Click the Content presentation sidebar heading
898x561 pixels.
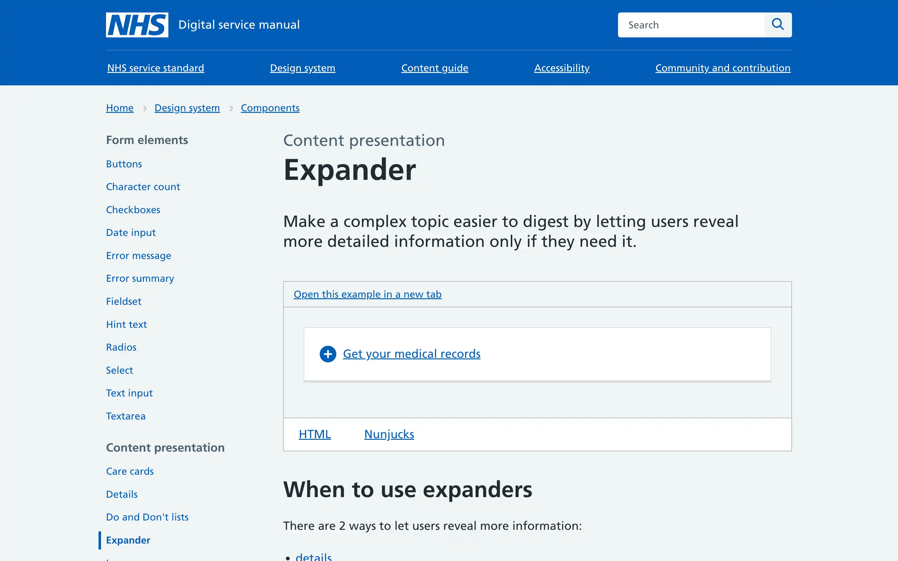coord(165,448)
